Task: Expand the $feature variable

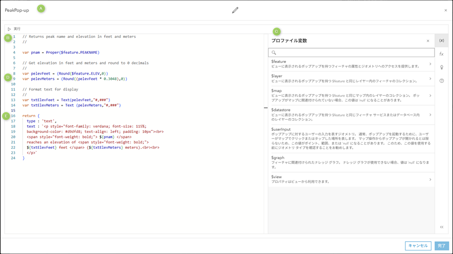Action: pyautogui.click(x=430, y=64)
